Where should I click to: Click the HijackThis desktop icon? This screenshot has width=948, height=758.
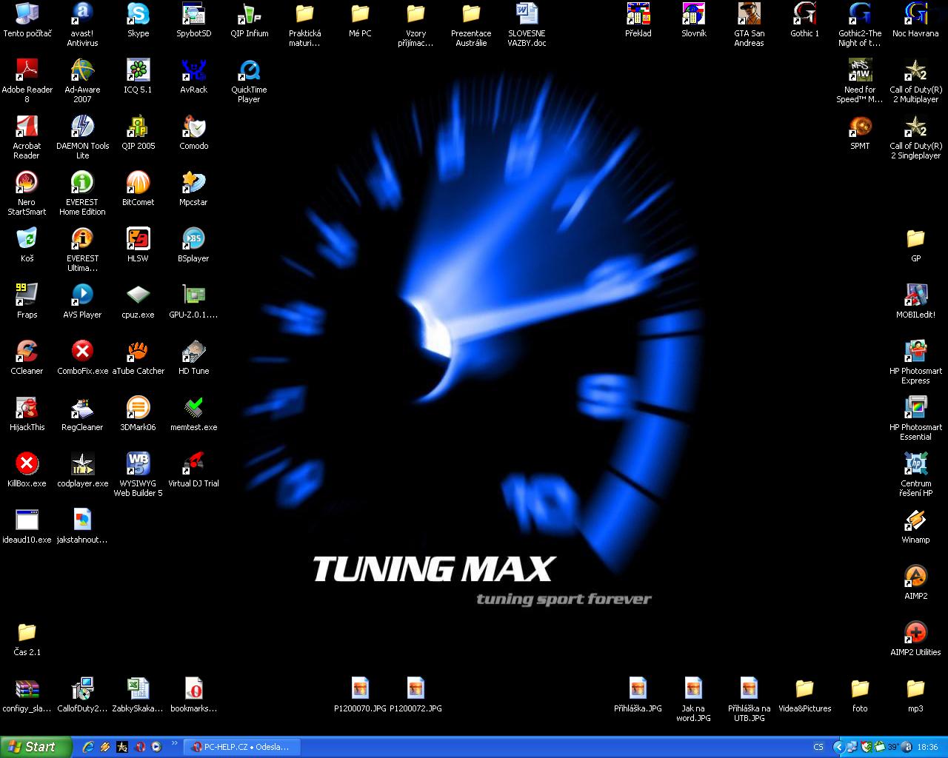tap(27, 408)
